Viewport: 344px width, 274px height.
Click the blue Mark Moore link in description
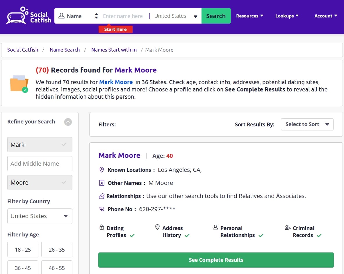116,82
